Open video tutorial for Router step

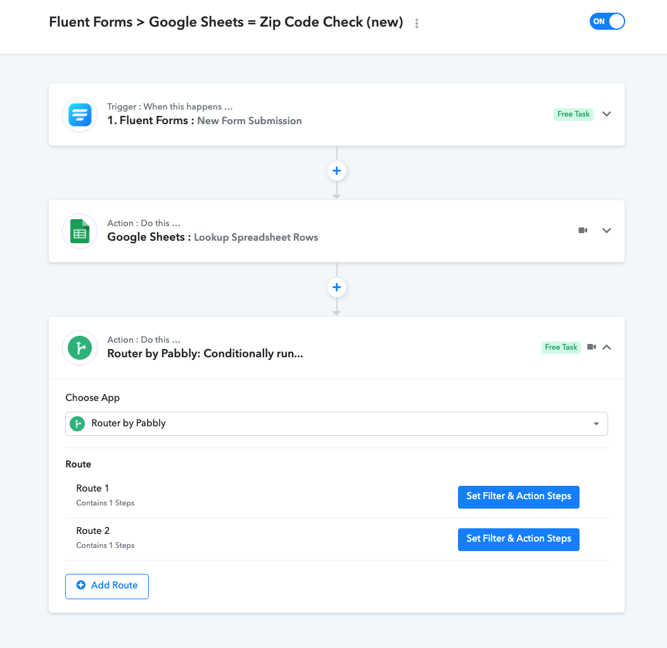click(591, 346)
